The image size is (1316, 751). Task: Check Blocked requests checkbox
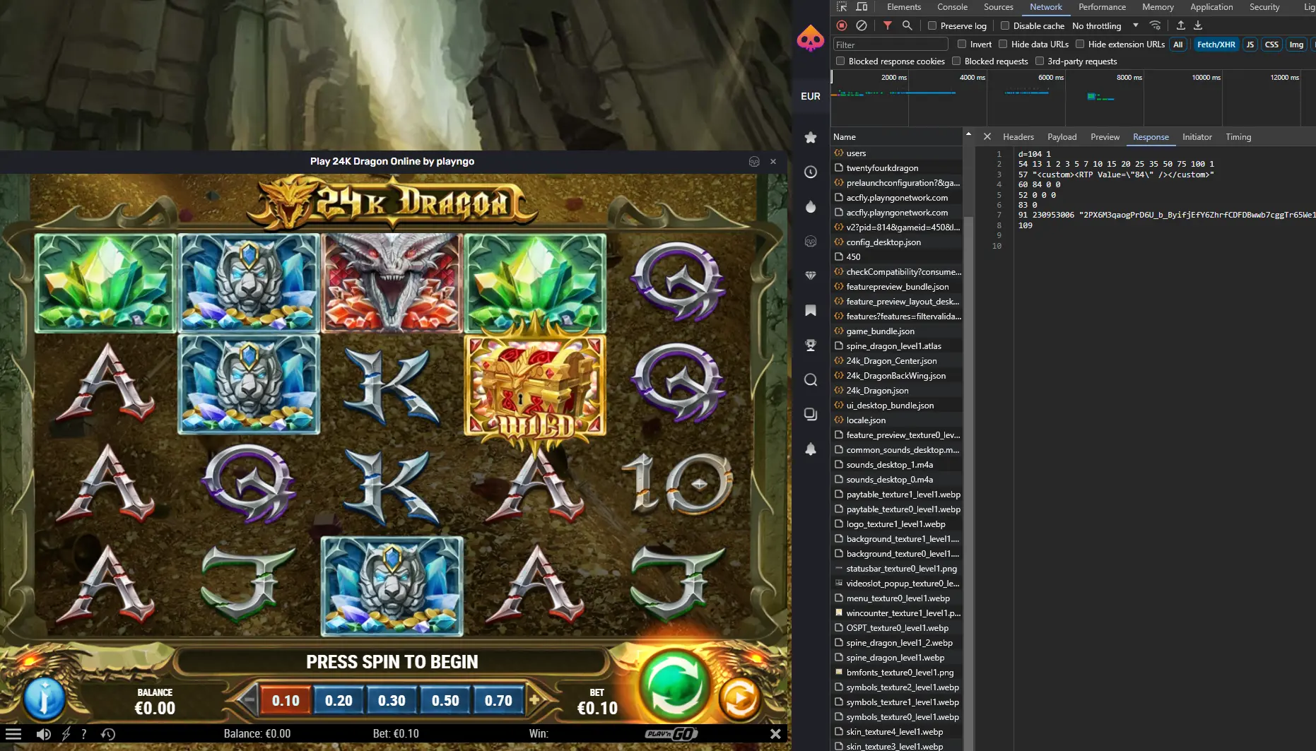coord(956,61)
